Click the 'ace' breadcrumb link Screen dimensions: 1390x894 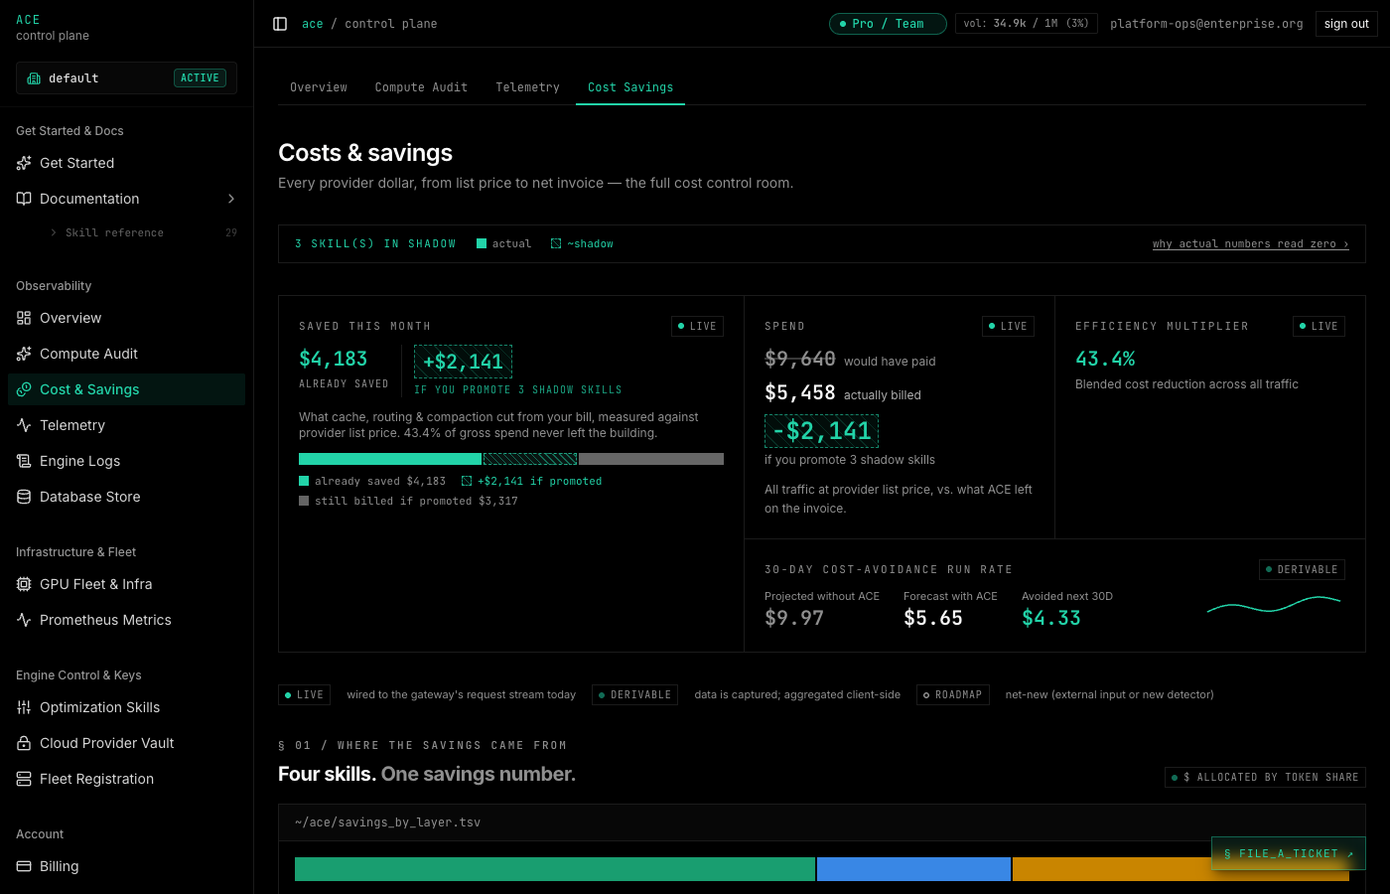313,24
